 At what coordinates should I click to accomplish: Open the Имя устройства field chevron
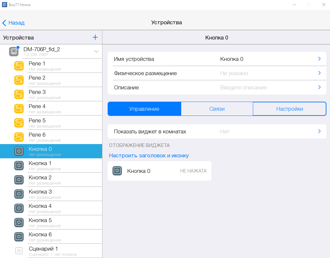point(319,59)
